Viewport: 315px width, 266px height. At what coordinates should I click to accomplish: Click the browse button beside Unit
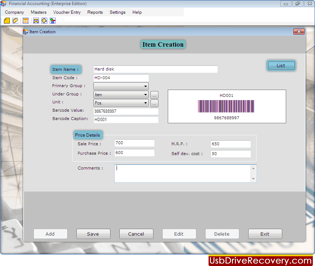pyautogui.click(x=154, y=103)
